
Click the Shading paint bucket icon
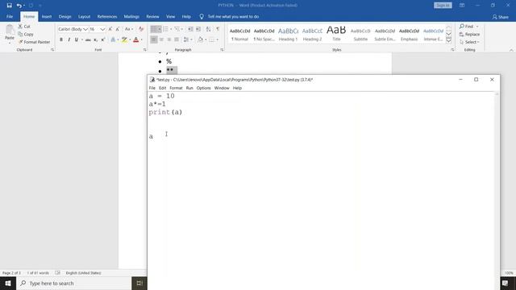[200, 39]
